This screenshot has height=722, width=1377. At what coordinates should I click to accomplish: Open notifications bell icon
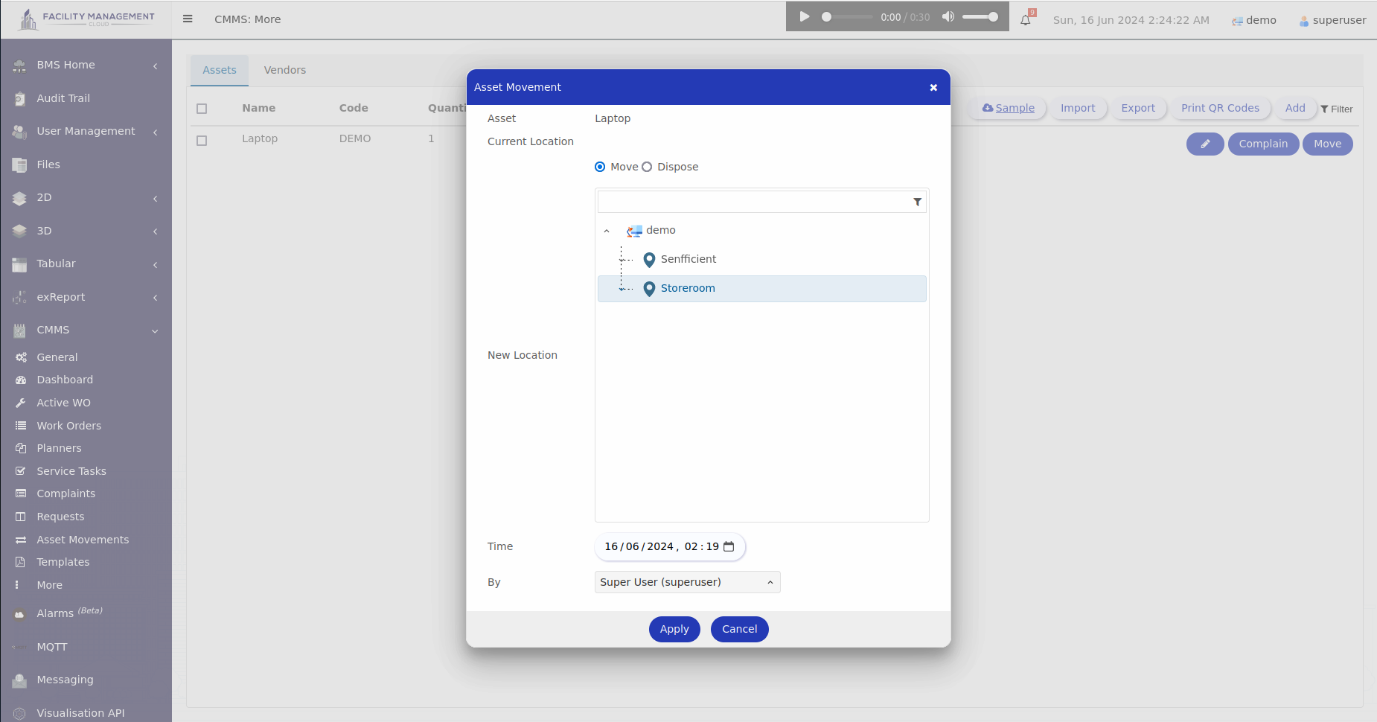(x=1026, y=19)
